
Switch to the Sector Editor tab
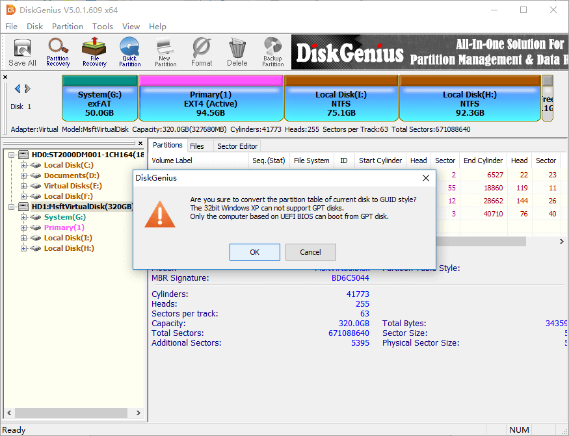pyautogui.click(x=237, y=146)
